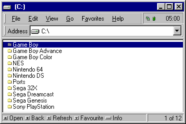Click the B button icon beside Back

[27, 118]
